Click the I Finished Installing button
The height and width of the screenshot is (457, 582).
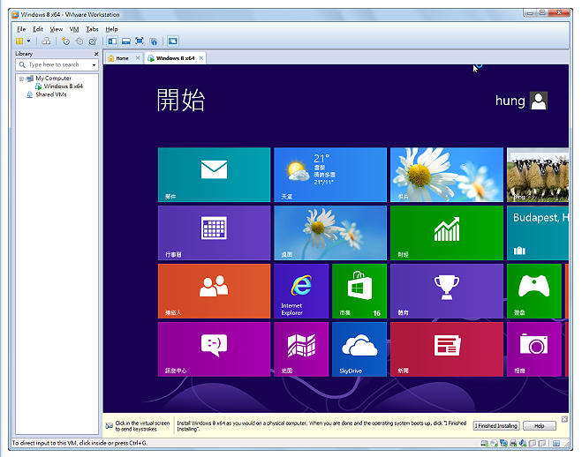[496, 426]
